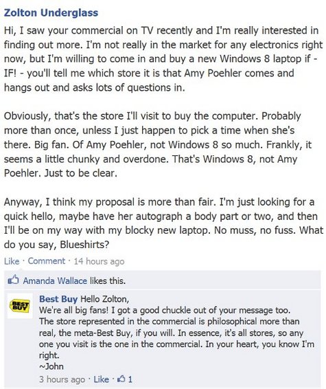
Task: Open the '14 hours ago' post timestamp
Action: pyautogui.click(x=99, y=261)
